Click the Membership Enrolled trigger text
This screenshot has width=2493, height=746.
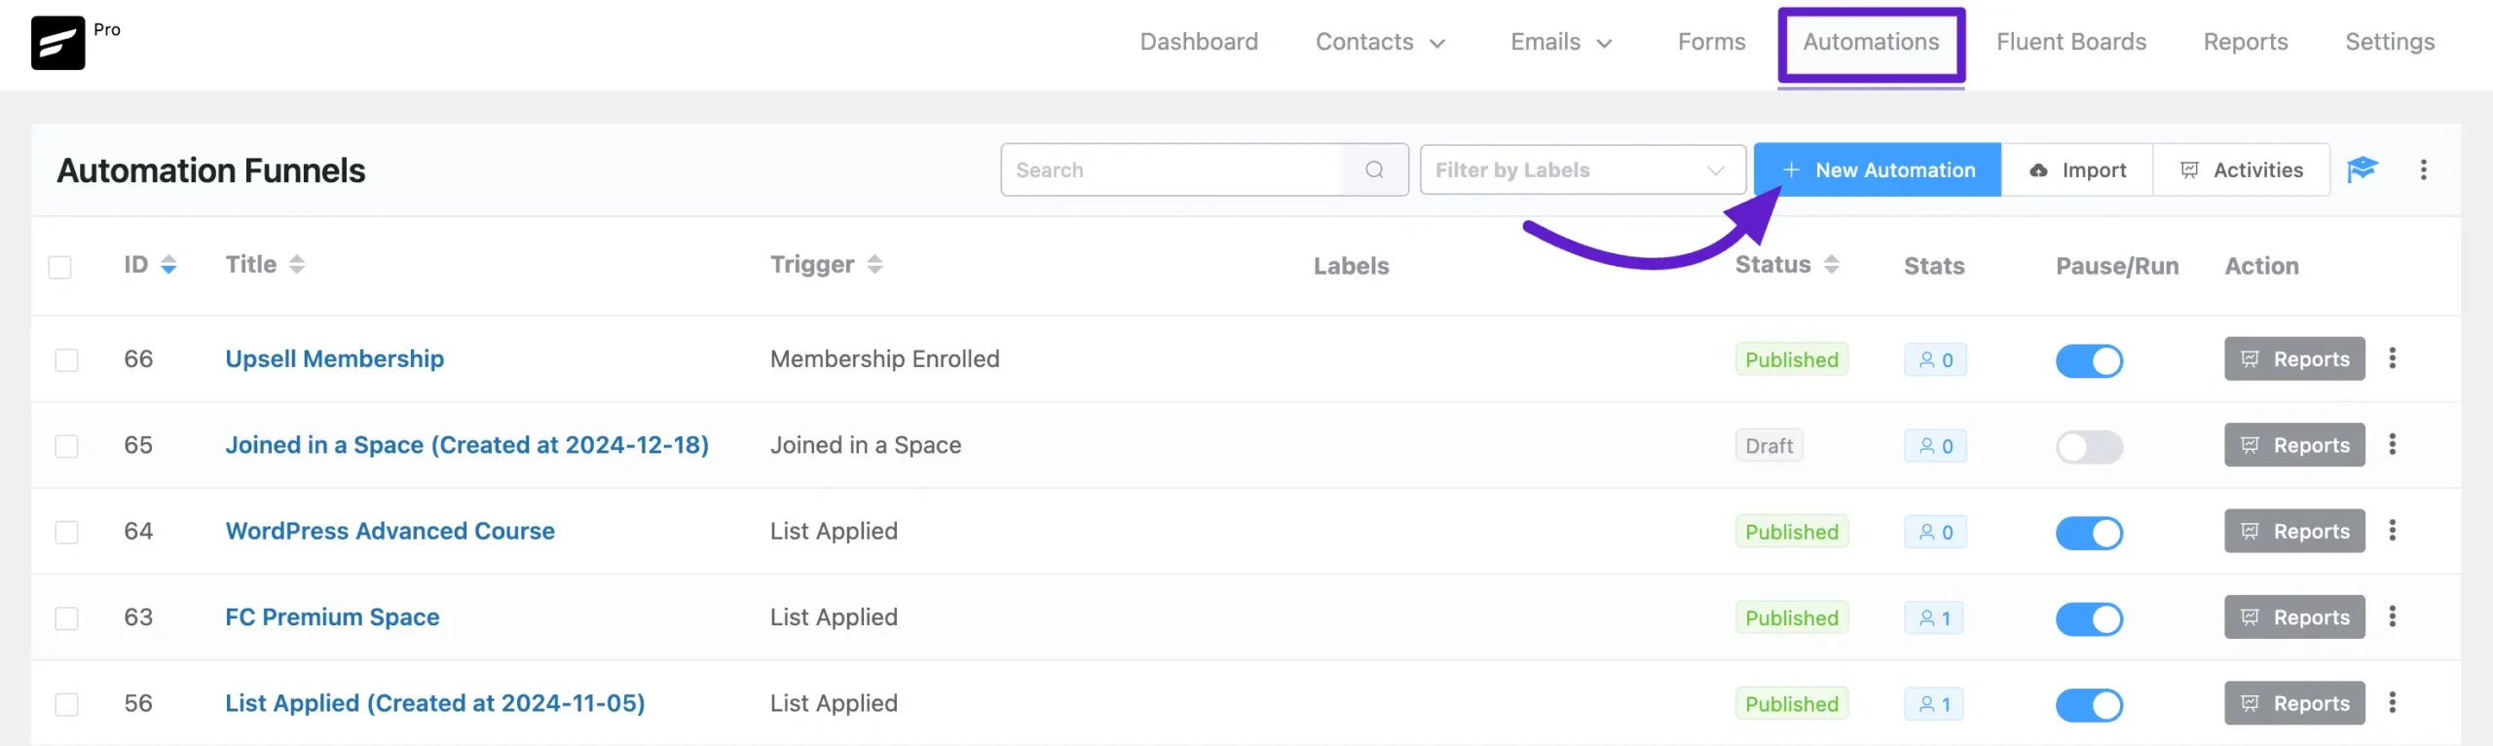(x=884, y=359)
